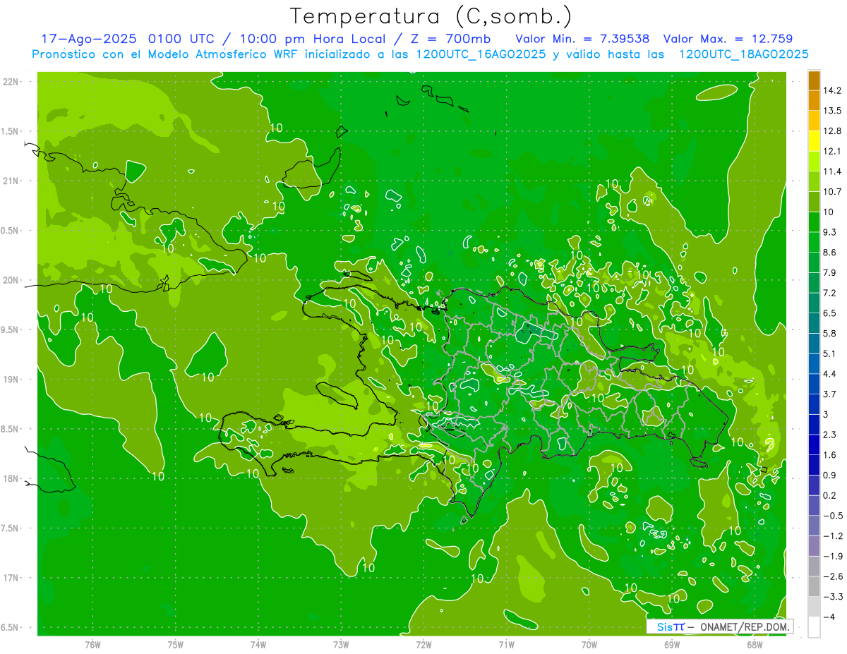The width and height of the screenshot is (847, 654).
Task: Click the 0.9 legend value
Action: (x=829, y=475)
